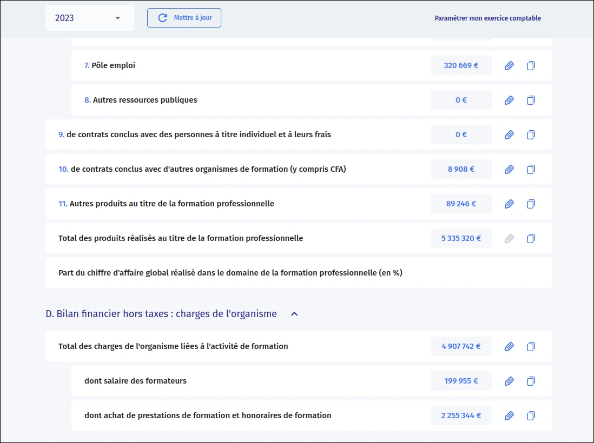This screenshot has height=443, width=594.
Task: Copy Total des charges value
Action: (x=531, y=346)
